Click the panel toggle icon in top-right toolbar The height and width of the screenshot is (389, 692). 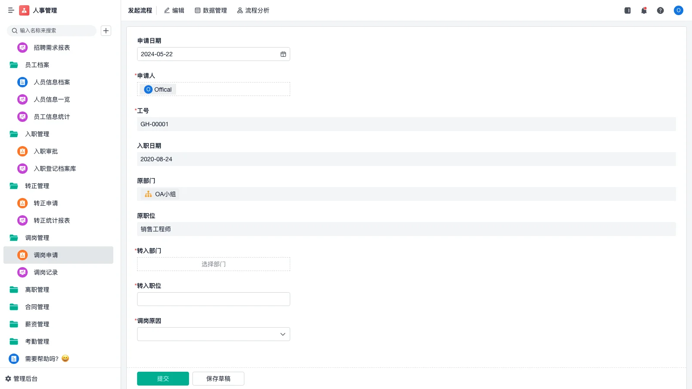[x=627, y=10]
